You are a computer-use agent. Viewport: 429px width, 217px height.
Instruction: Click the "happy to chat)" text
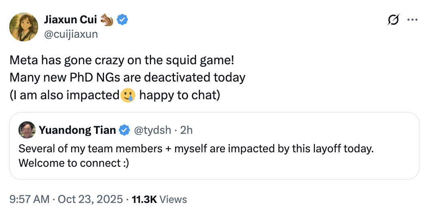click(x=180, y=96)
